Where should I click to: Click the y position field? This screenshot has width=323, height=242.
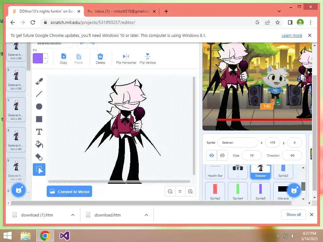coord(295,143)
